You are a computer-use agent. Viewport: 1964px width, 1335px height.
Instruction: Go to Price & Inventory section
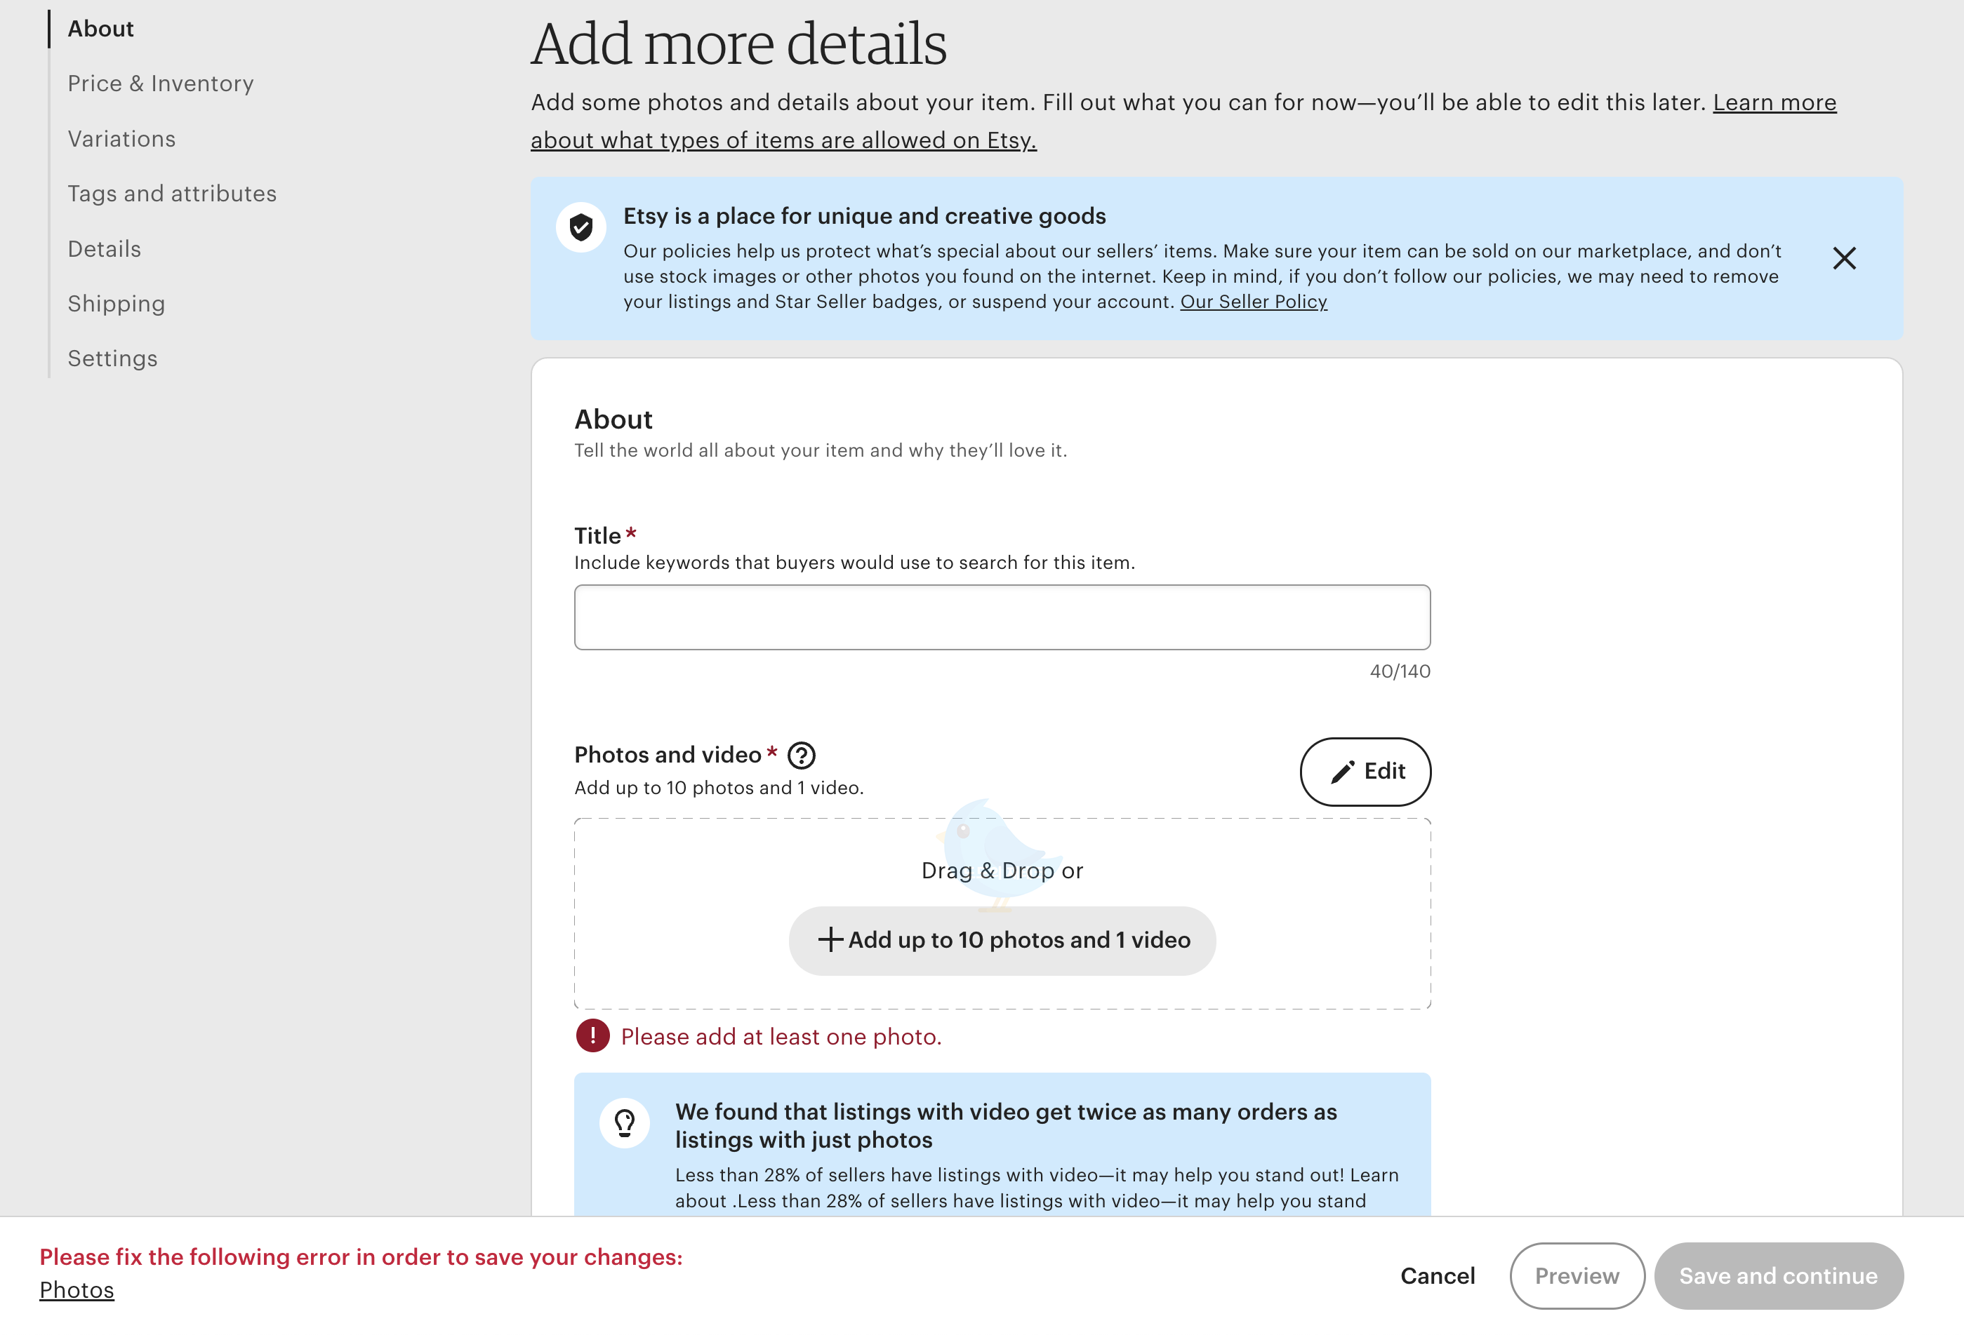coord(161,83)
